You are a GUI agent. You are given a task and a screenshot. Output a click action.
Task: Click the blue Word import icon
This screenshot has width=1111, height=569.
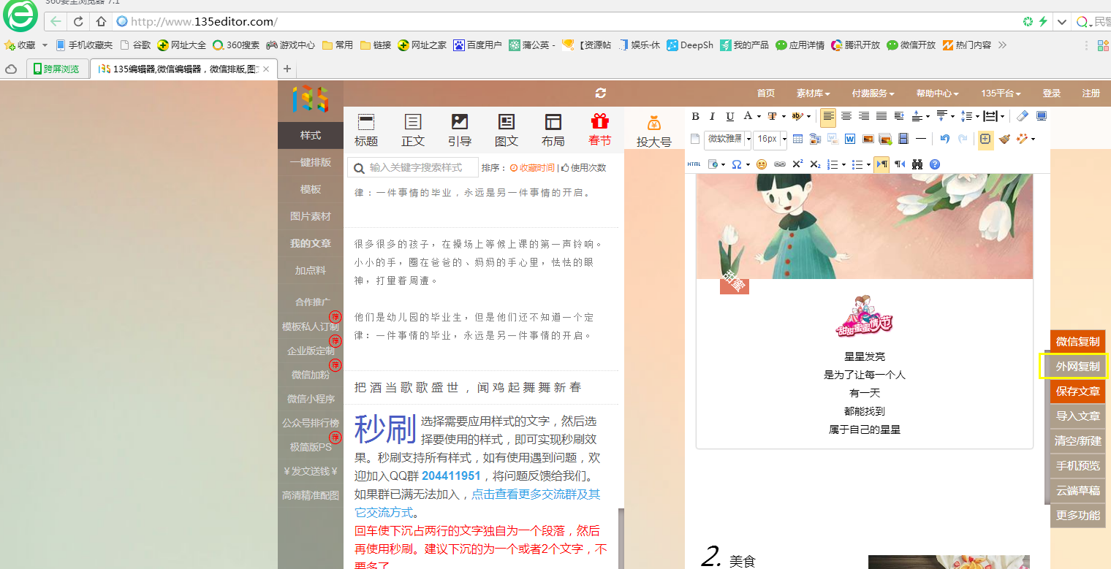pos(850,139)
